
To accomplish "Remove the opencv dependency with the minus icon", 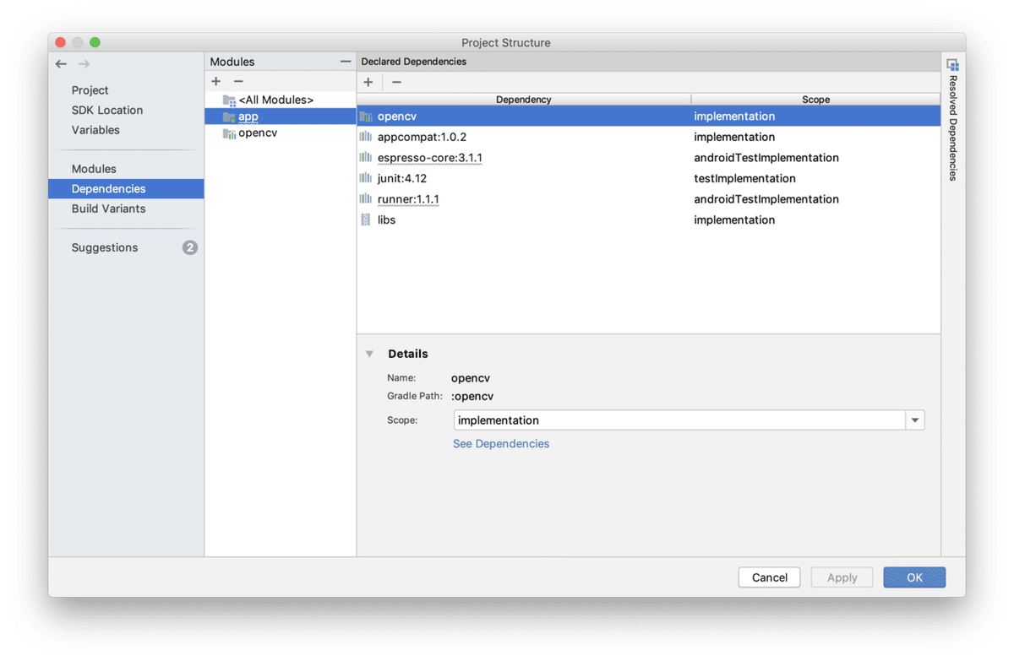I will [x=395, y=81].
